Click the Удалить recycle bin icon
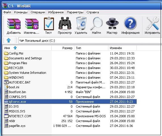Viewport: 162px width, 136px height. click(x=81, y=24)
